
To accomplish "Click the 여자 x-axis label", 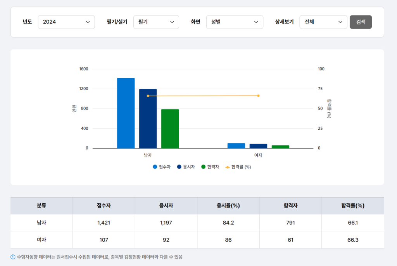I will click(x=258, y=155).
